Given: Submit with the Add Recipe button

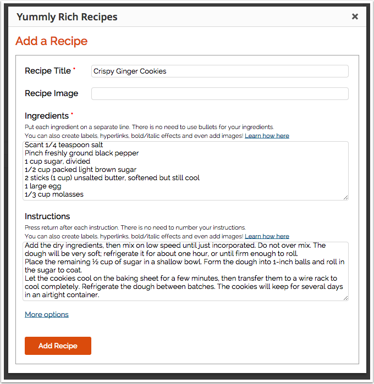Looking at the screenshot, I should tap(58, 346).
